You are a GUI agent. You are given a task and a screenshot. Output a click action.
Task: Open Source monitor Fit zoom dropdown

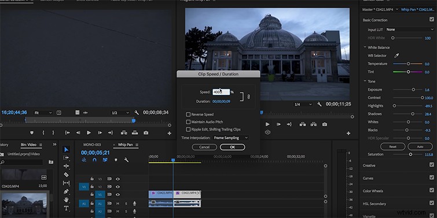click(x=43, y=113)
